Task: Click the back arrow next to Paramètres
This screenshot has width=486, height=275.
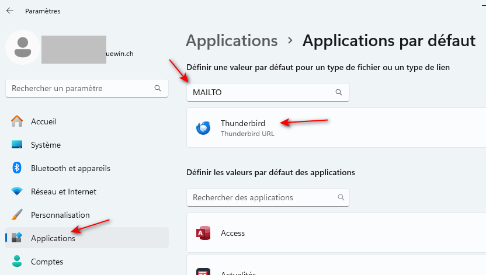Action: point(10,11)
